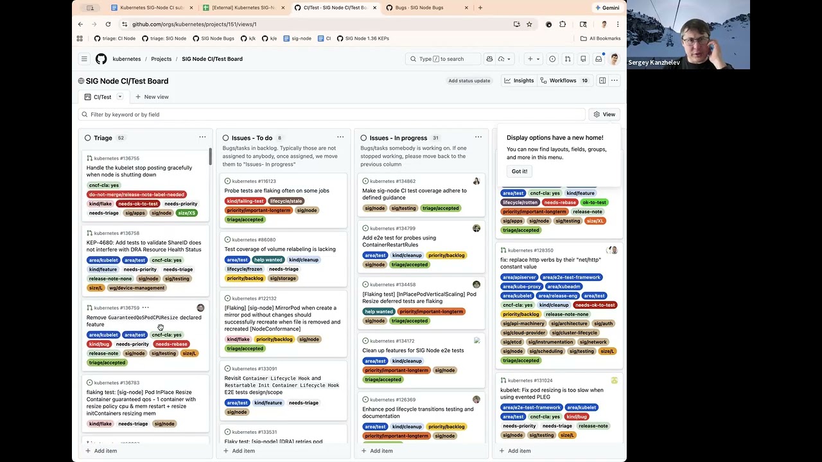Open card 'Make sig-node CI test coverage adhere'

click(x=415, y=194)
